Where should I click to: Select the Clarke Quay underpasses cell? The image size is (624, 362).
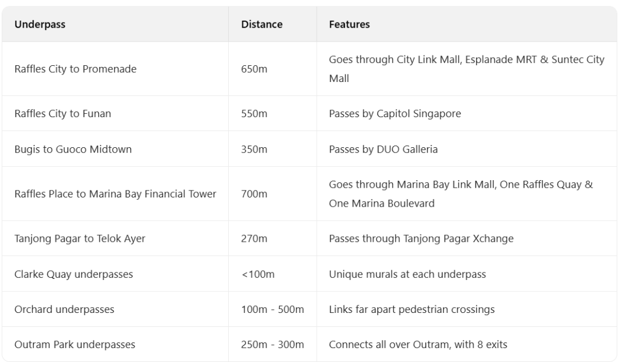pyautogui.click(x=73, y=274)
